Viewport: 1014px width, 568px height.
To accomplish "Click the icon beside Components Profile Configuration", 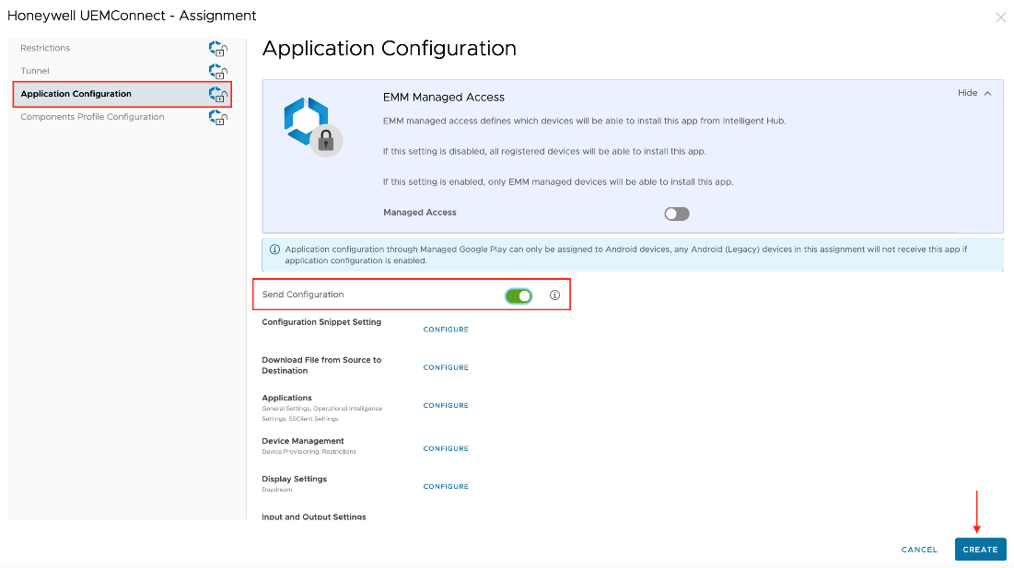I will click(217, 117).
